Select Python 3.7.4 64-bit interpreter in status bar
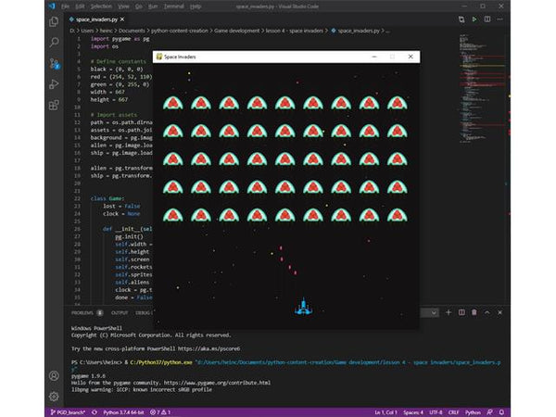The width and height of the screenshot is (556, 417). (120, 411)
